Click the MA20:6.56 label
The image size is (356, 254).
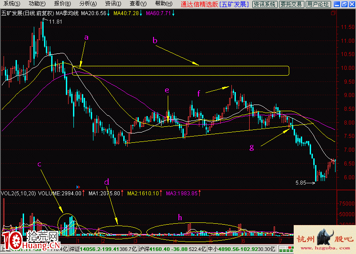pos(93,13)
